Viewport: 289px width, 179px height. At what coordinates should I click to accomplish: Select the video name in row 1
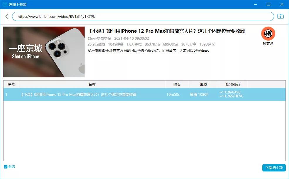pyautogui.click(x=79, y=94)
